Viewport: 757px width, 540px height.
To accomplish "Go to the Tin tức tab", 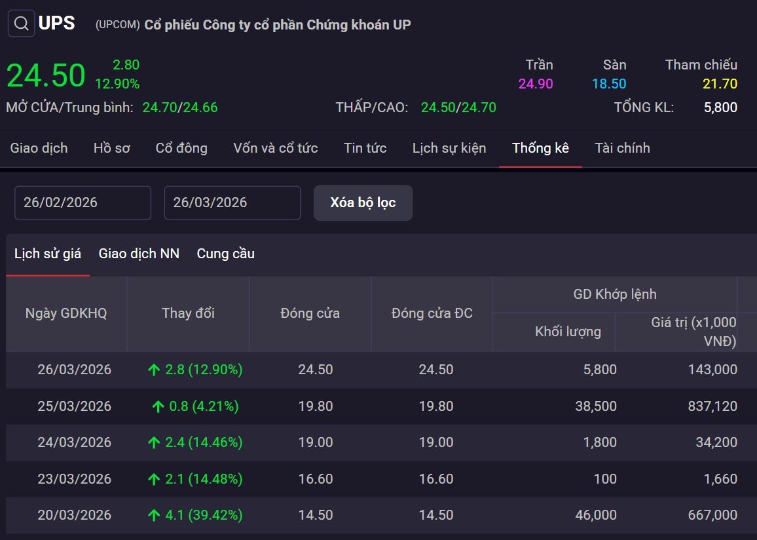I will (365, 148).
